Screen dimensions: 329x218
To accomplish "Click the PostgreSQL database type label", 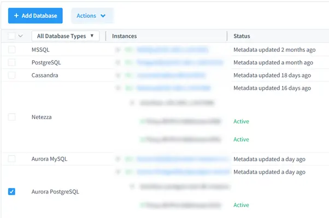I will pyautogui.click(x=46, y=62).
